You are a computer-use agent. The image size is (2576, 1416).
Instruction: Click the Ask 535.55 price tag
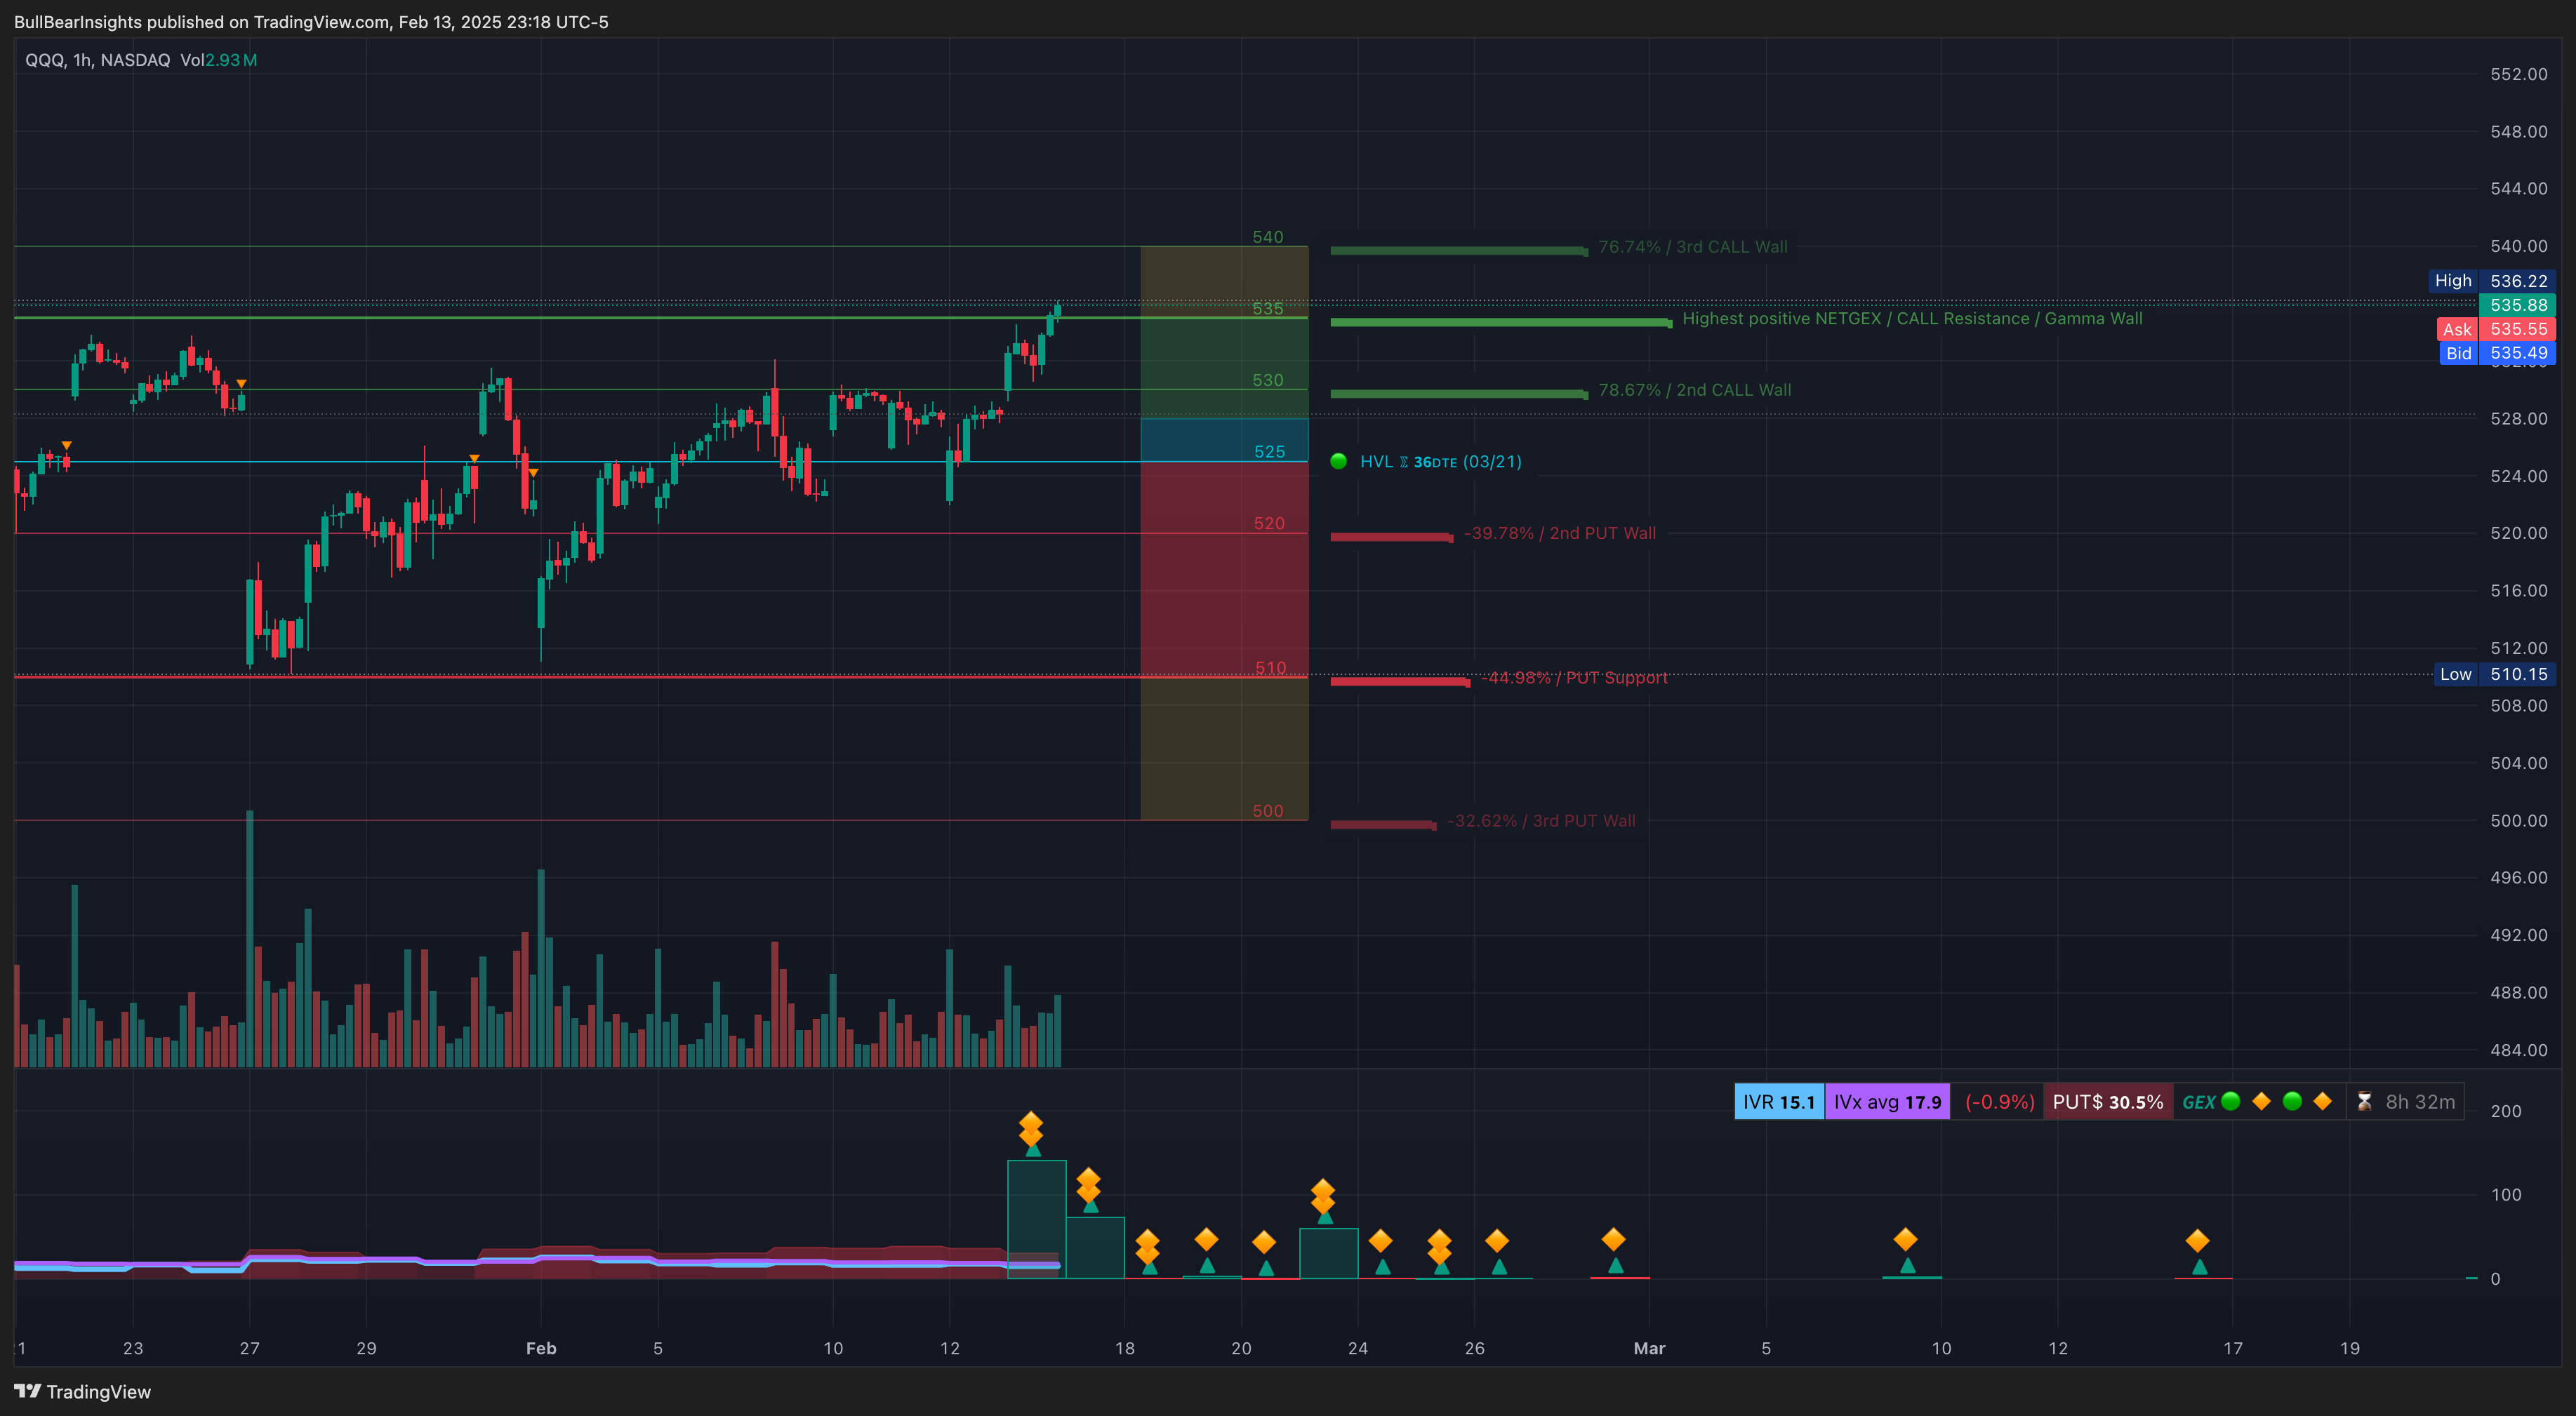point(2495,329)
